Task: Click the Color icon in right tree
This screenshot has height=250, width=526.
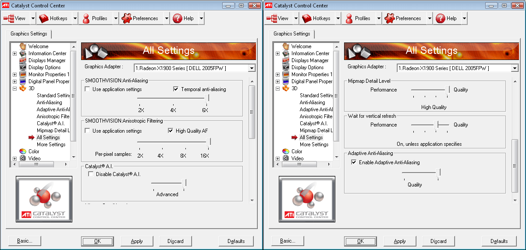Action: click(x=286, y=151)
